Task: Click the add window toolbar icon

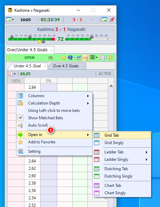Action: coord(9,19)
